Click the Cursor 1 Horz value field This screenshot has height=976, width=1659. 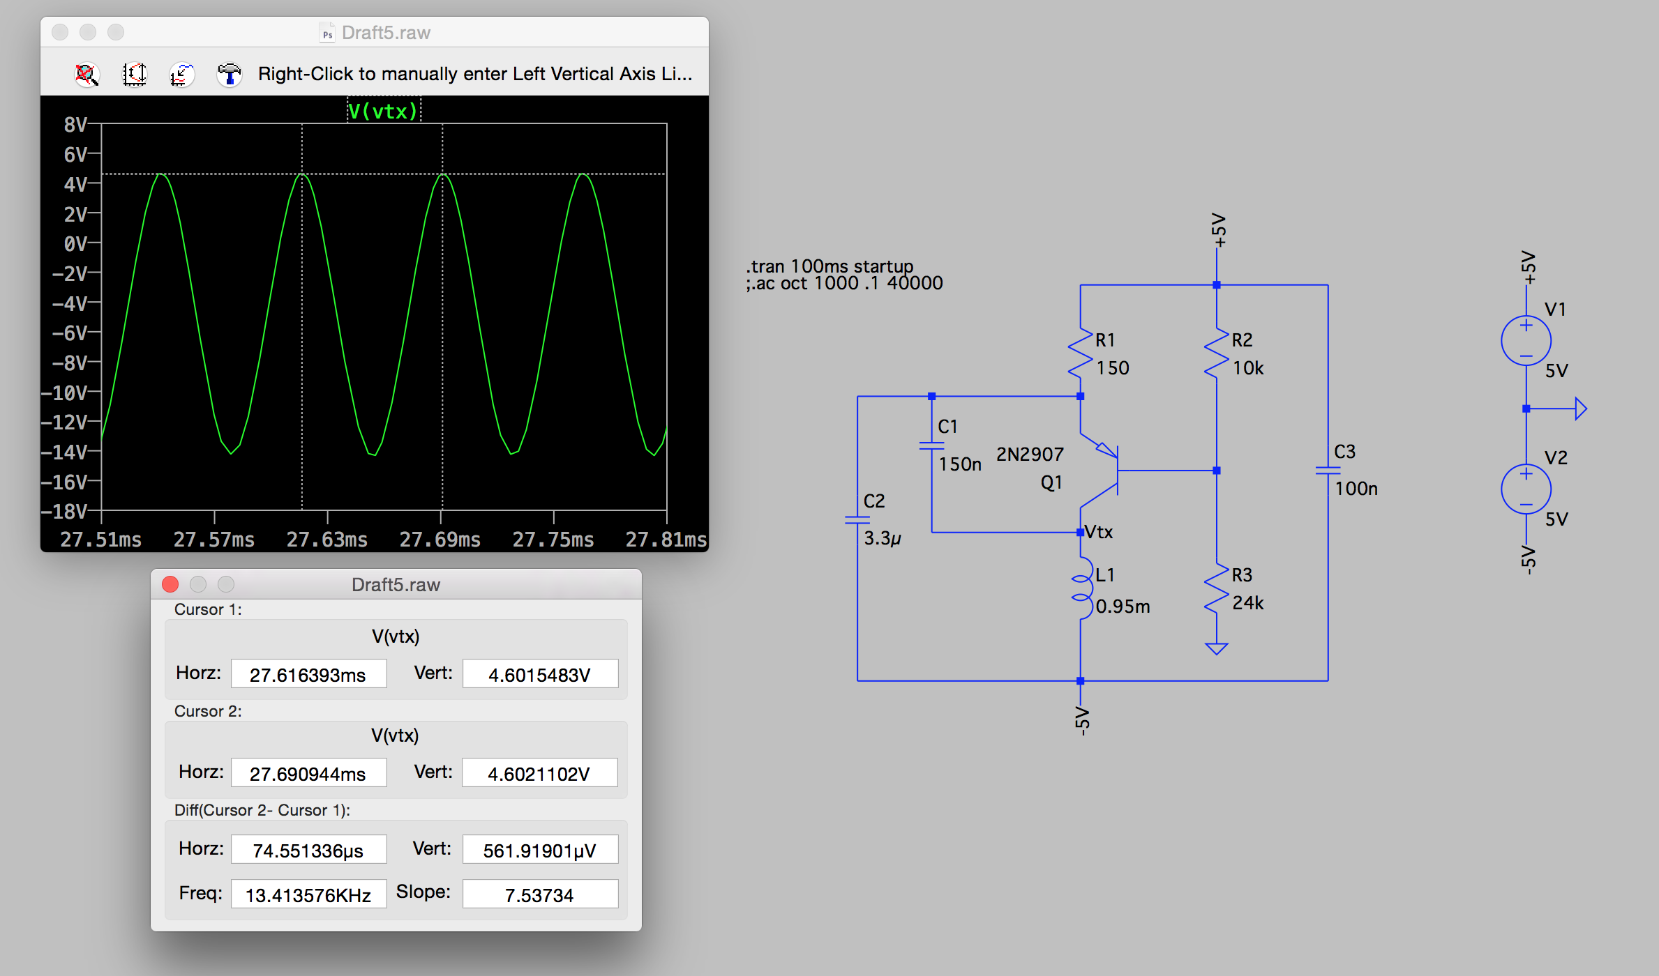[x=308, y=674]
